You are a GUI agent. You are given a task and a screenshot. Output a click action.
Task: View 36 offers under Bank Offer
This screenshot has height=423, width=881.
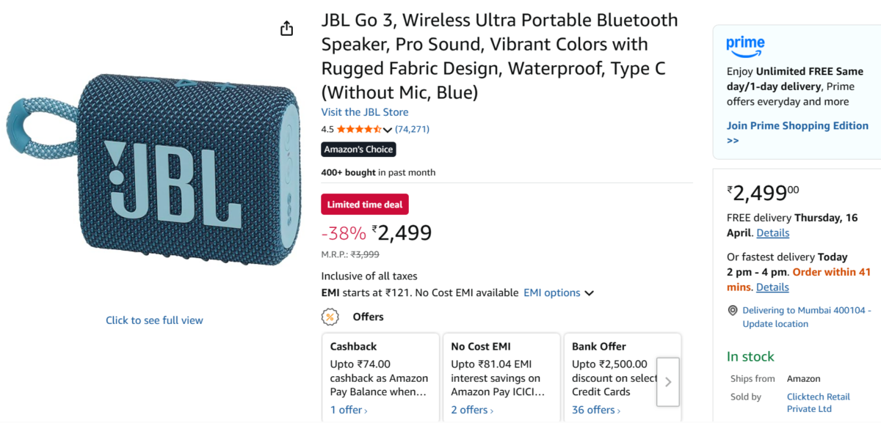(x=593, y=410)
